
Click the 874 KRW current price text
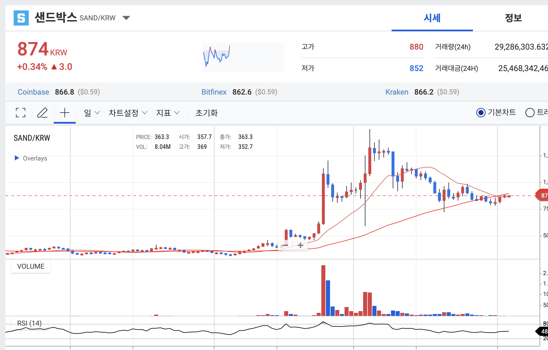[x=42, y=49]
